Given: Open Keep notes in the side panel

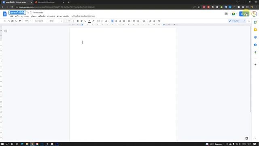Looking at the screenshot, I should tap(255, 30).
